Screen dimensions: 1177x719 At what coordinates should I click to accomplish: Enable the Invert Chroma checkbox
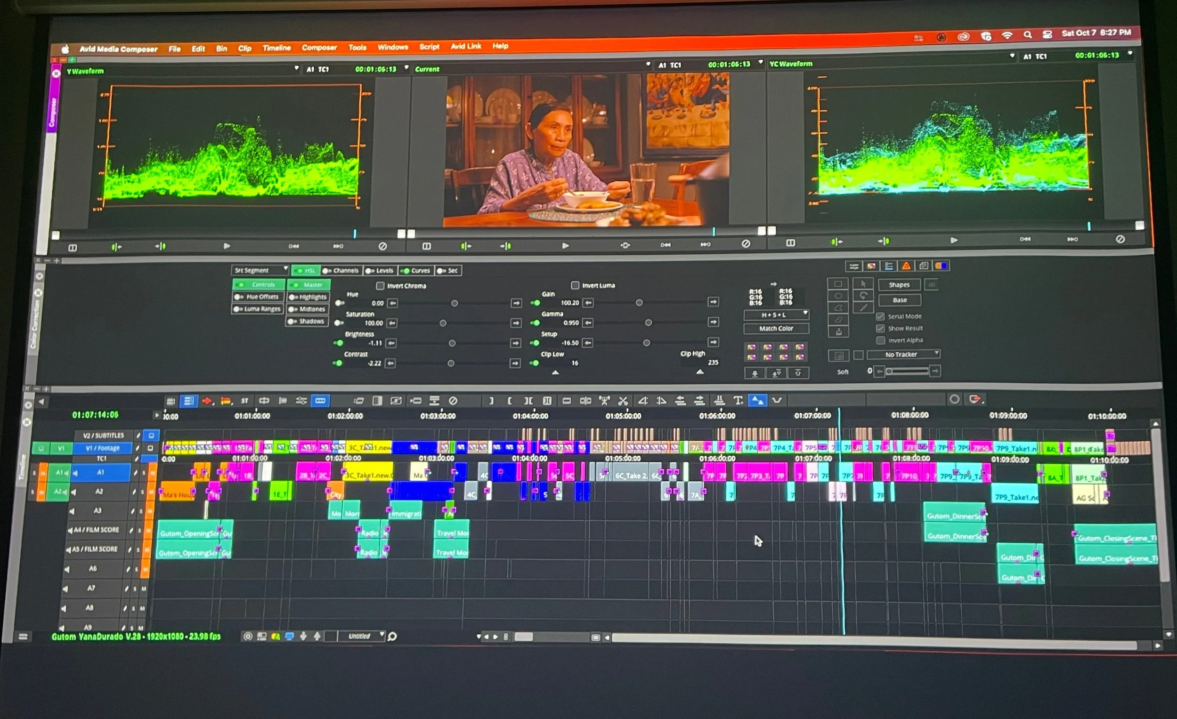[x=380, y=285]
